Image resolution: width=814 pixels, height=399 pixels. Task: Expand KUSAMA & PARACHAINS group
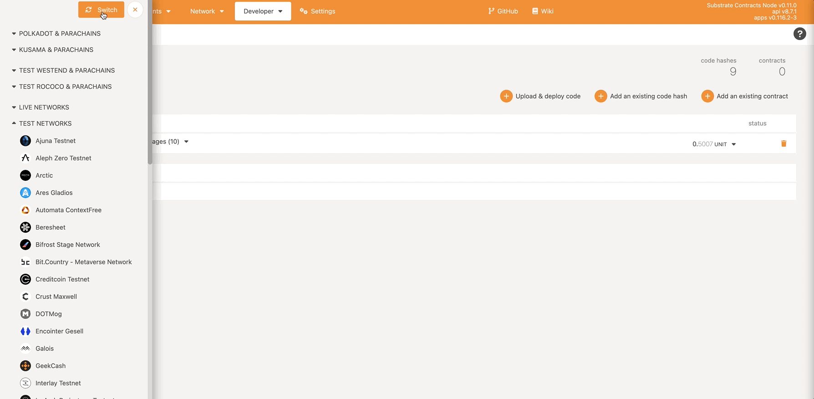[52, 50]
